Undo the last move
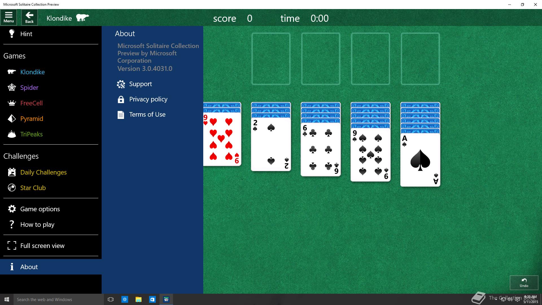 click(524, 282)
